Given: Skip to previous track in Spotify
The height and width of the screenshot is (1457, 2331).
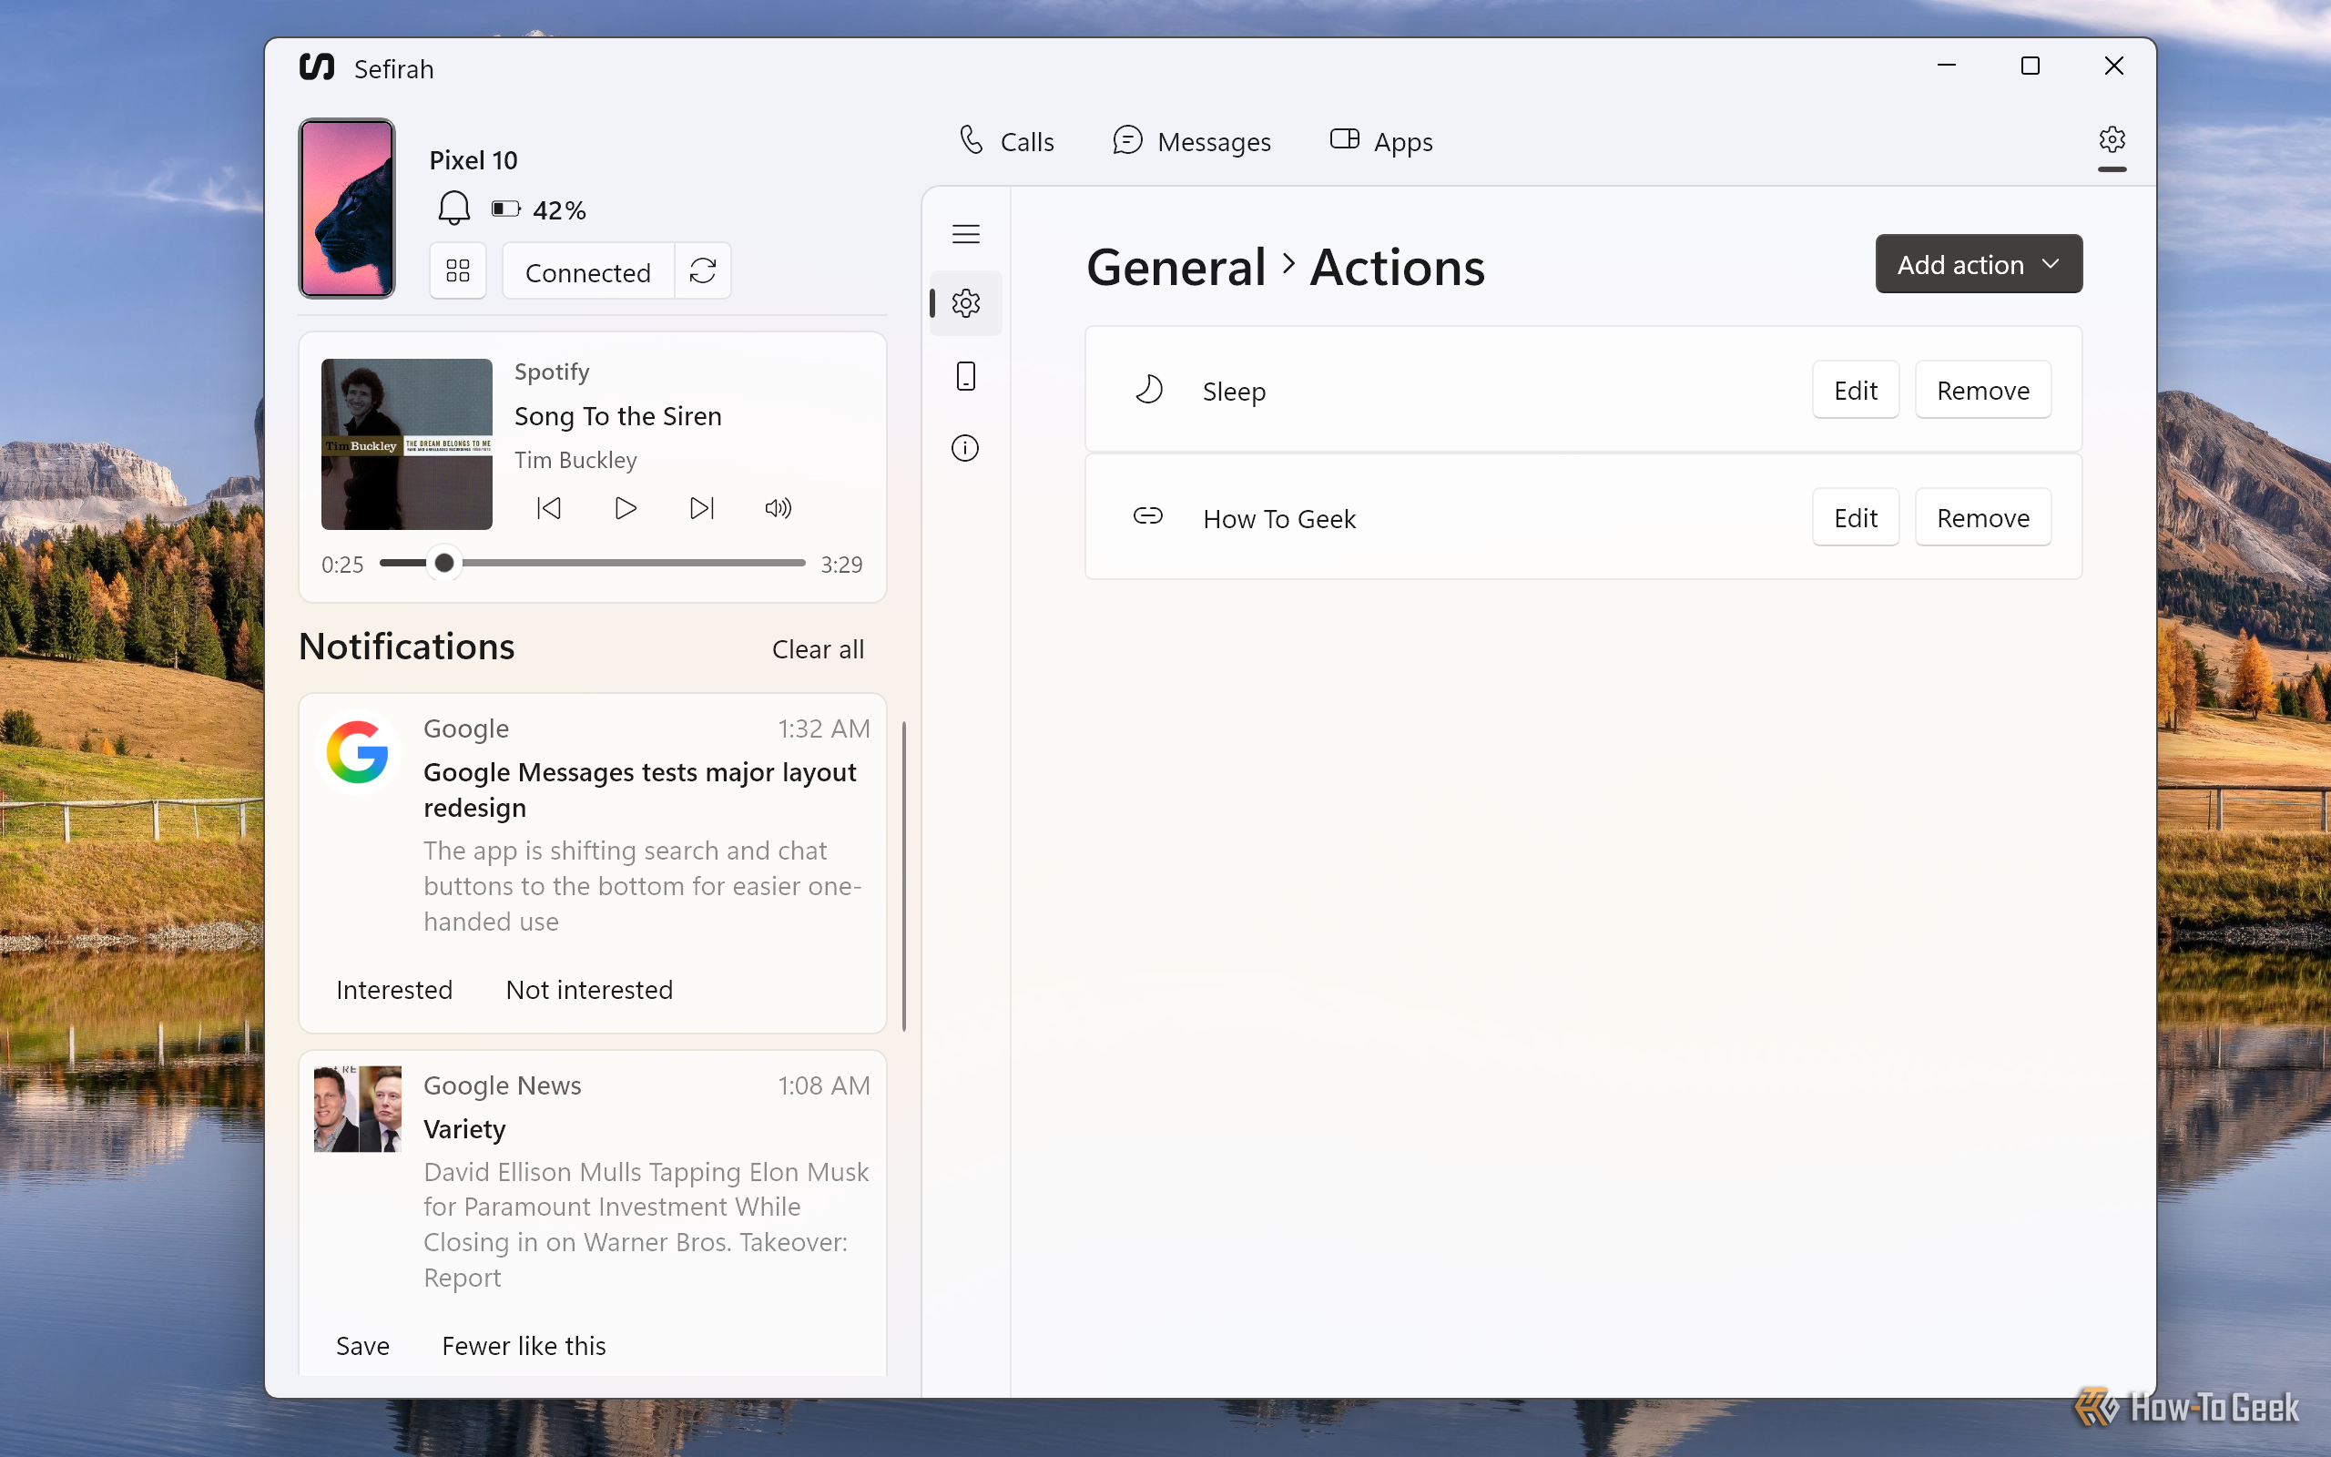Looking at the screenshot, I should [549, 508].
